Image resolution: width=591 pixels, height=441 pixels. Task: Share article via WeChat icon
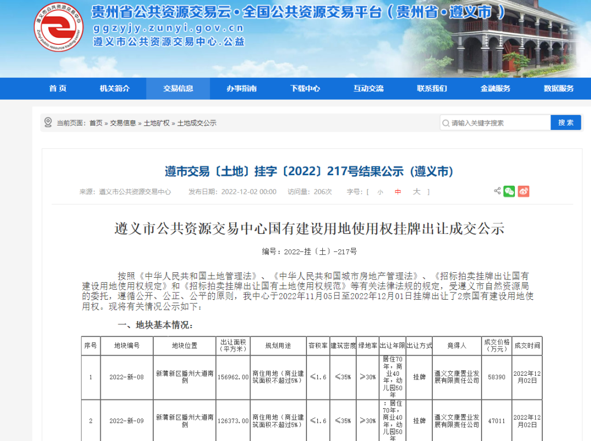pos(509,191)
